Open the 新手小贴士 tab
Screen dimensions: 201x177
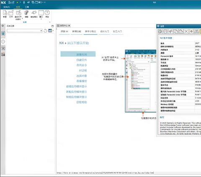coord(90,31)
